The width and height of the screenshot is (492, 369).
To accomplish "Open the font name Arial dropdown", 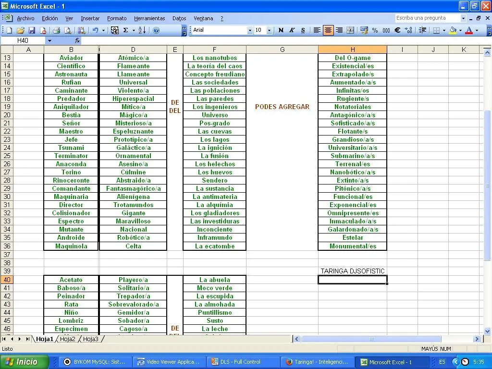I will point(250,30).
